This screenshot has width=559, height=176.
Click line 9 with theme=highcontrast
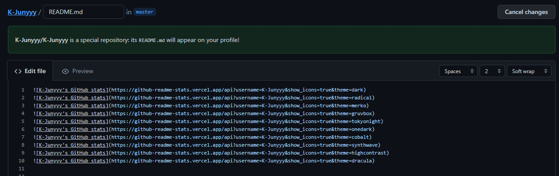(211, 153)
